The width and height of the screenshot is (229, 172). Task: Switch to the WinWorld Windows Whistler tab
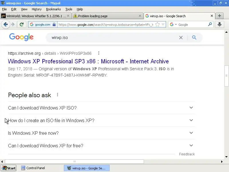point(35,16)
